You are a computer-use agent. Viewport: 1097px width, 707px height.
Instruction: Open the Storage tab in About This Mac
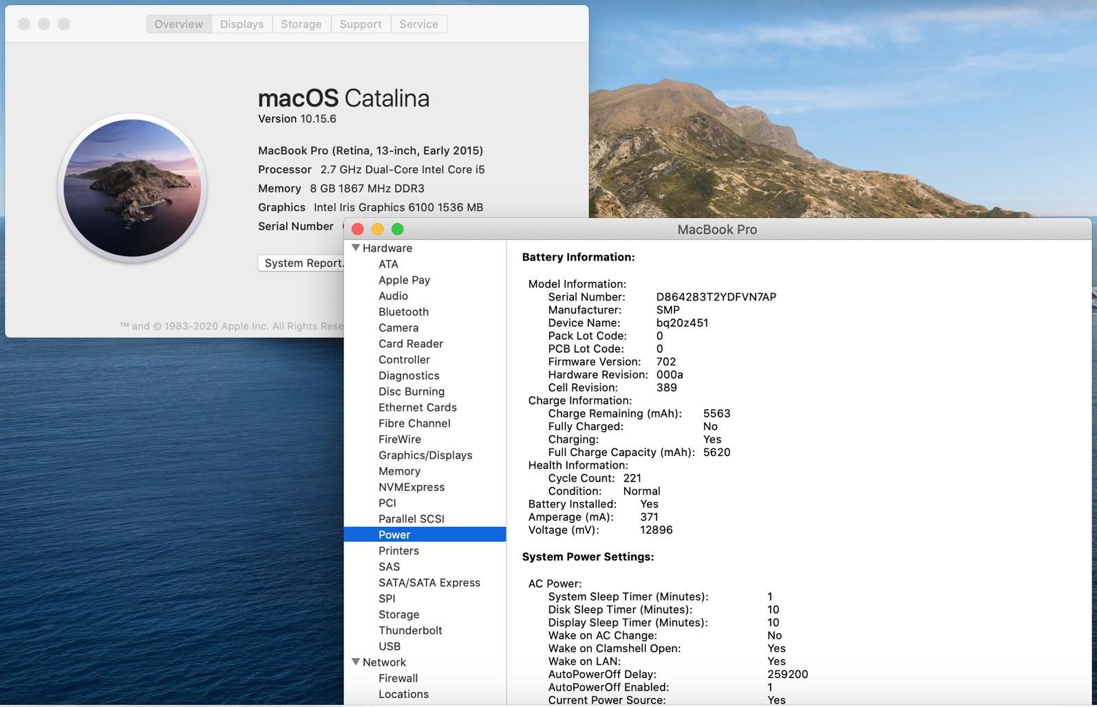pyautogui.click(x=301, y=24)
